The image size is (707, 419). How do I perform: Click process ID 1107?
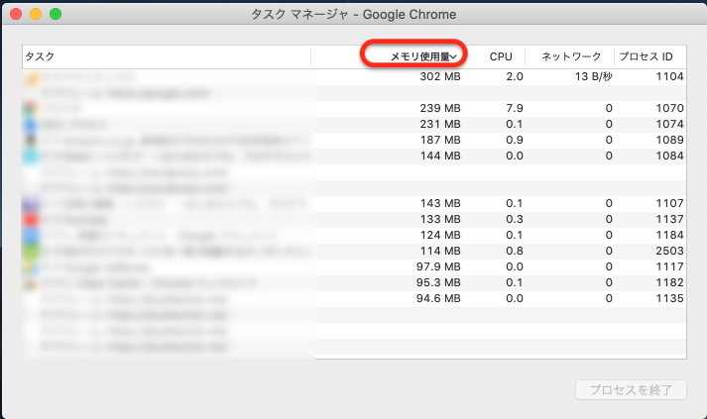pyautogui.click(x=669, y=203)
